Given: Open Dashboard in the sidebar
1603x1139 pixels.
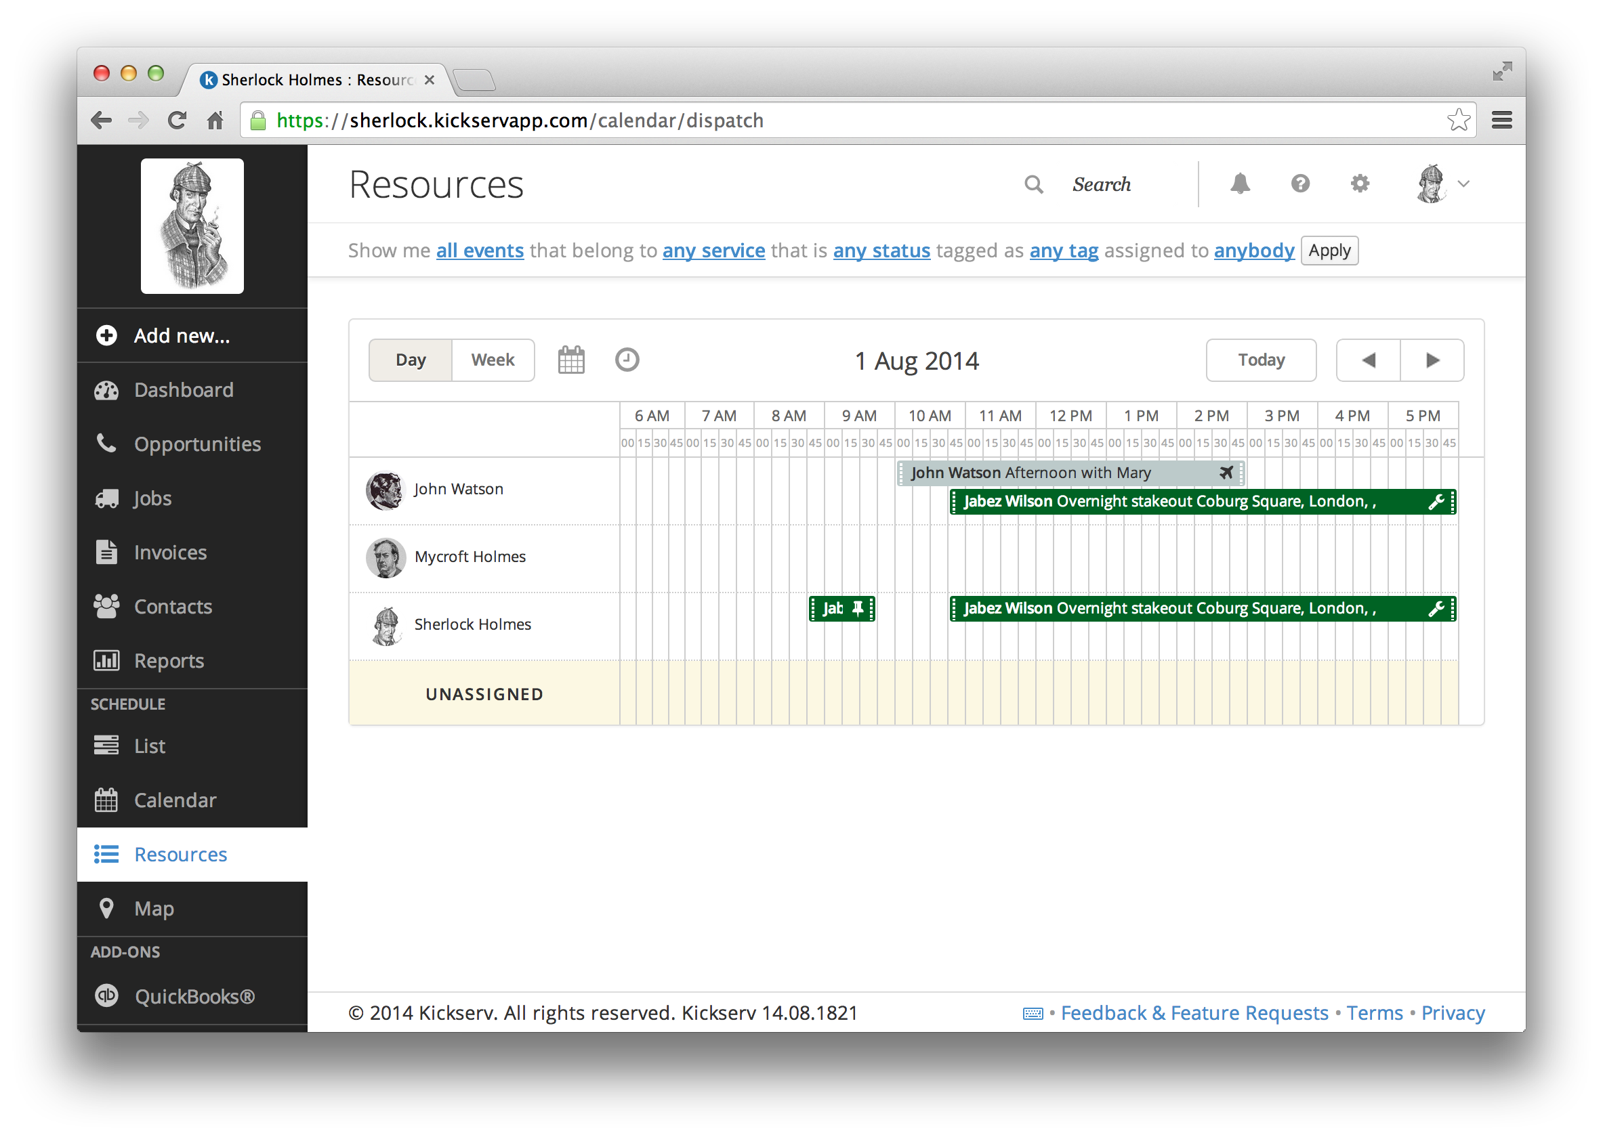Looking at the screenshot, I should [x=183, y=390].
